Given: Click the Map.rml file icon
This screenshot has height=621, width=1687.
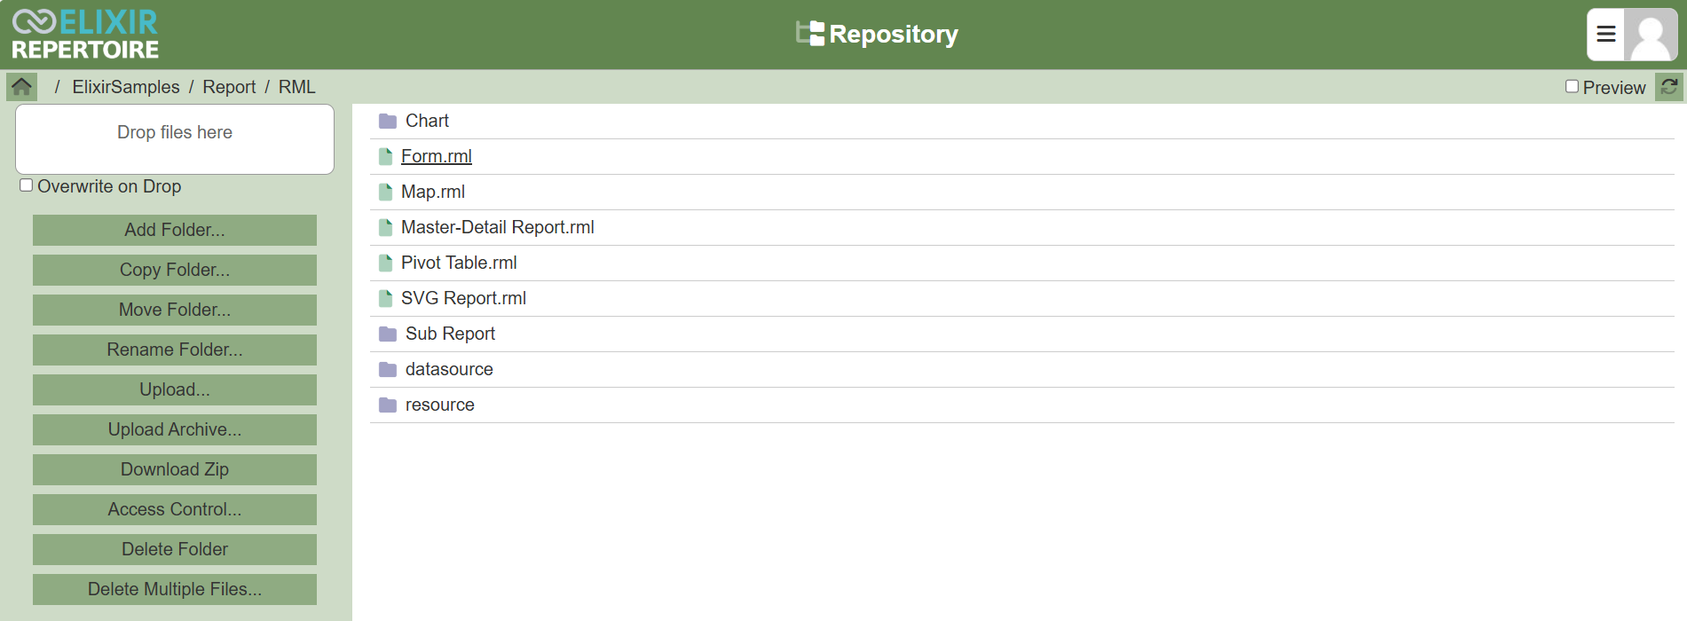Looking at the screenshot, I should click(x=385, y=193).
